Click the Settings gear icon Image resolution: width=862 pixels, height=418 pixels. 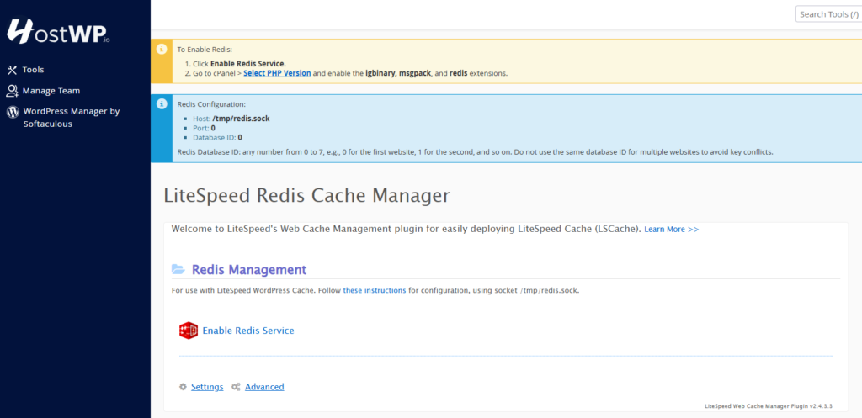click(x=183, y=387)
